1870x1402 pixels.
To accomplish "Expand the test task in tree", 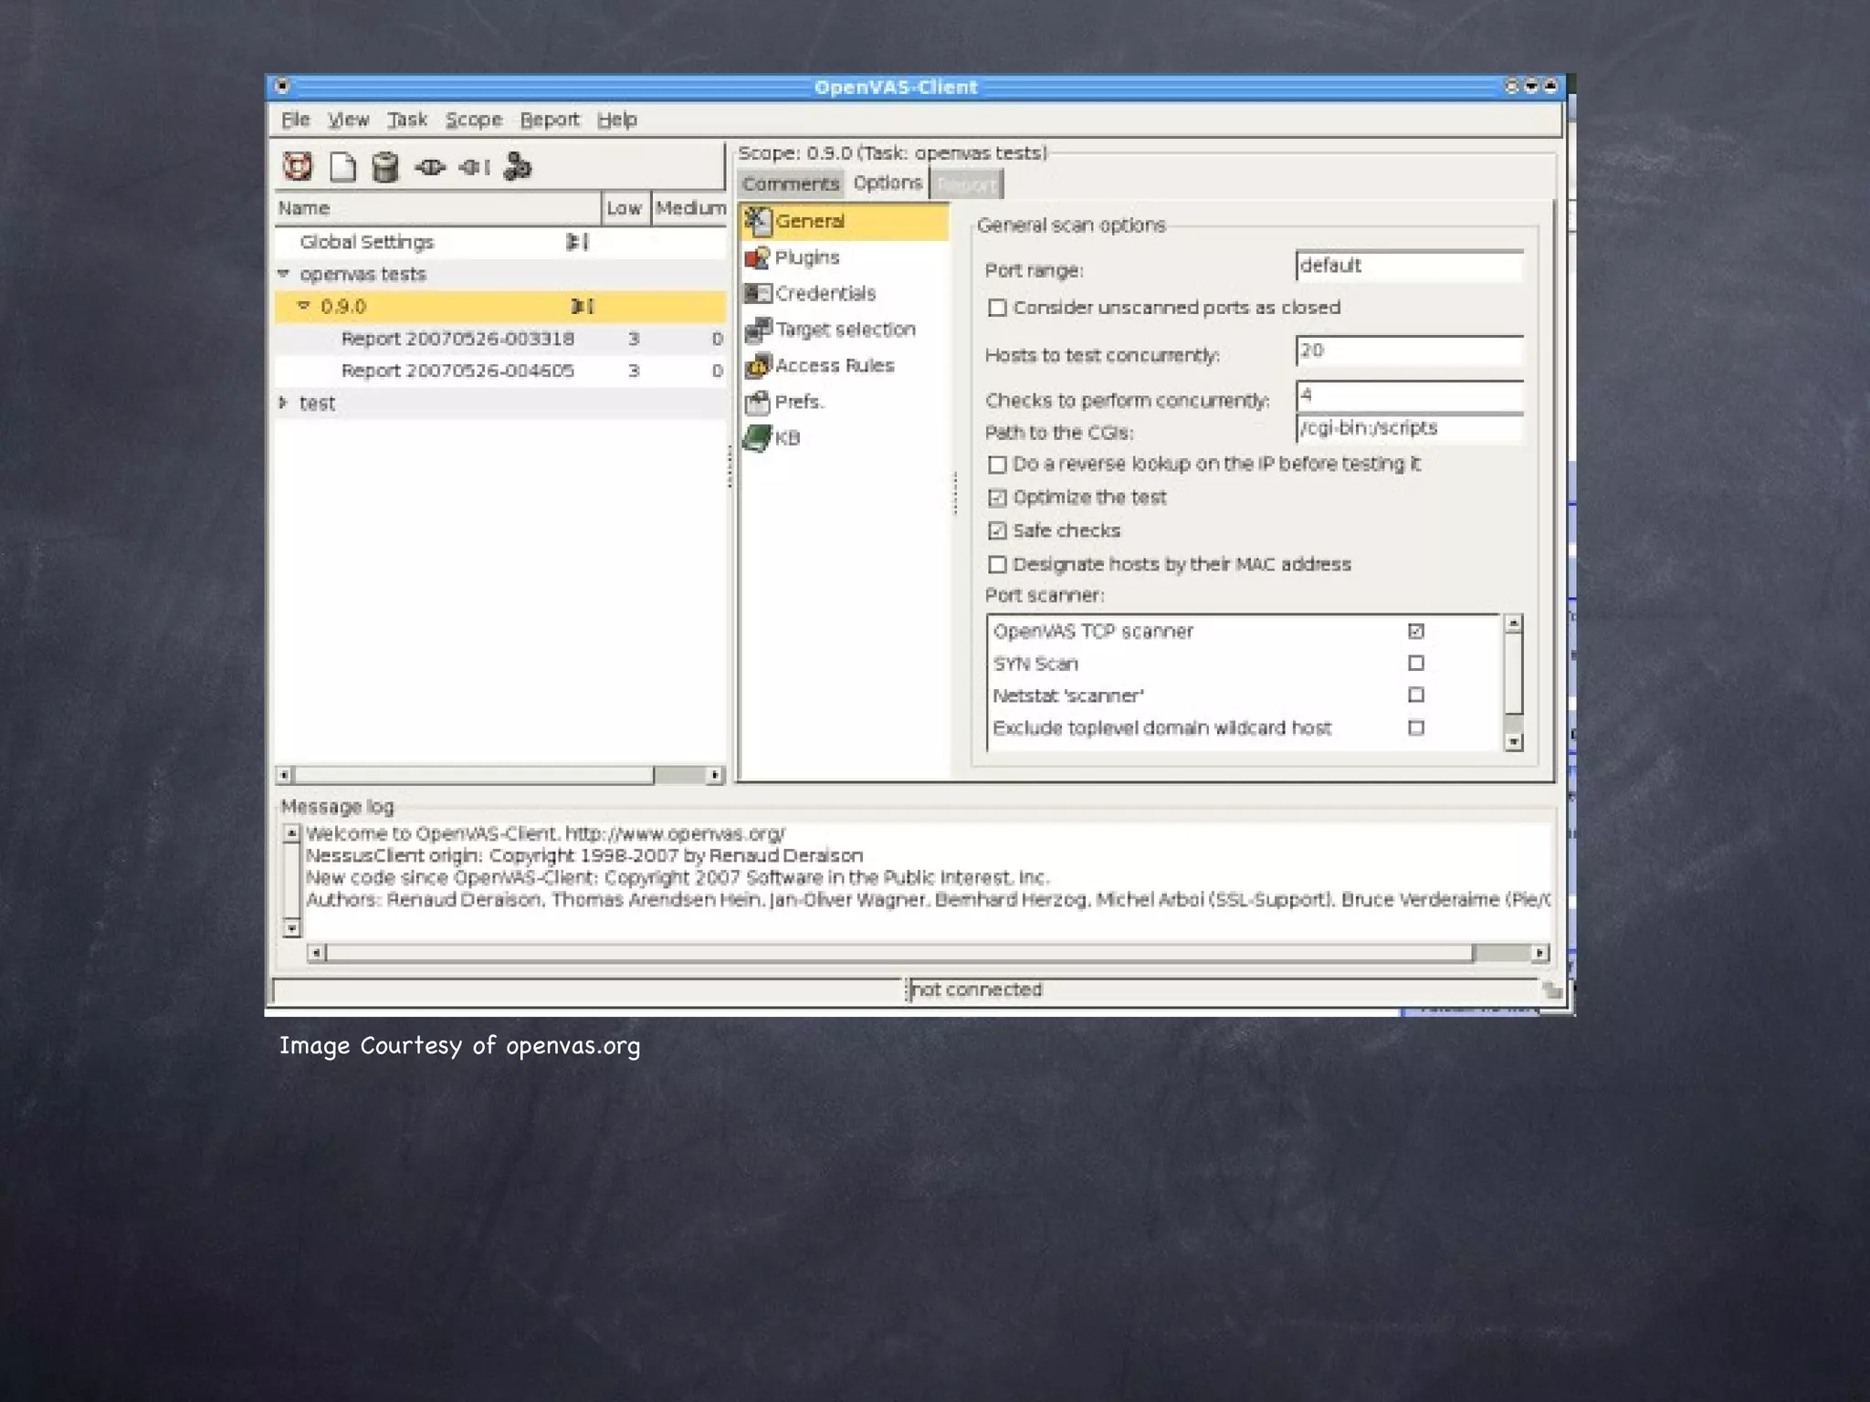I will pos(283,403).
